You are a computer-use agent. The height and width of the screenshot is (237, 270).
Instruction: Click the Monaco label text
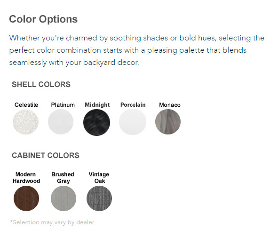point(170,105)
